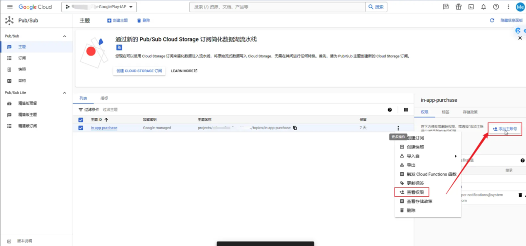526x246 pixels.
Task: Open row more-actions three-dot menu
Action: [398, 128]
